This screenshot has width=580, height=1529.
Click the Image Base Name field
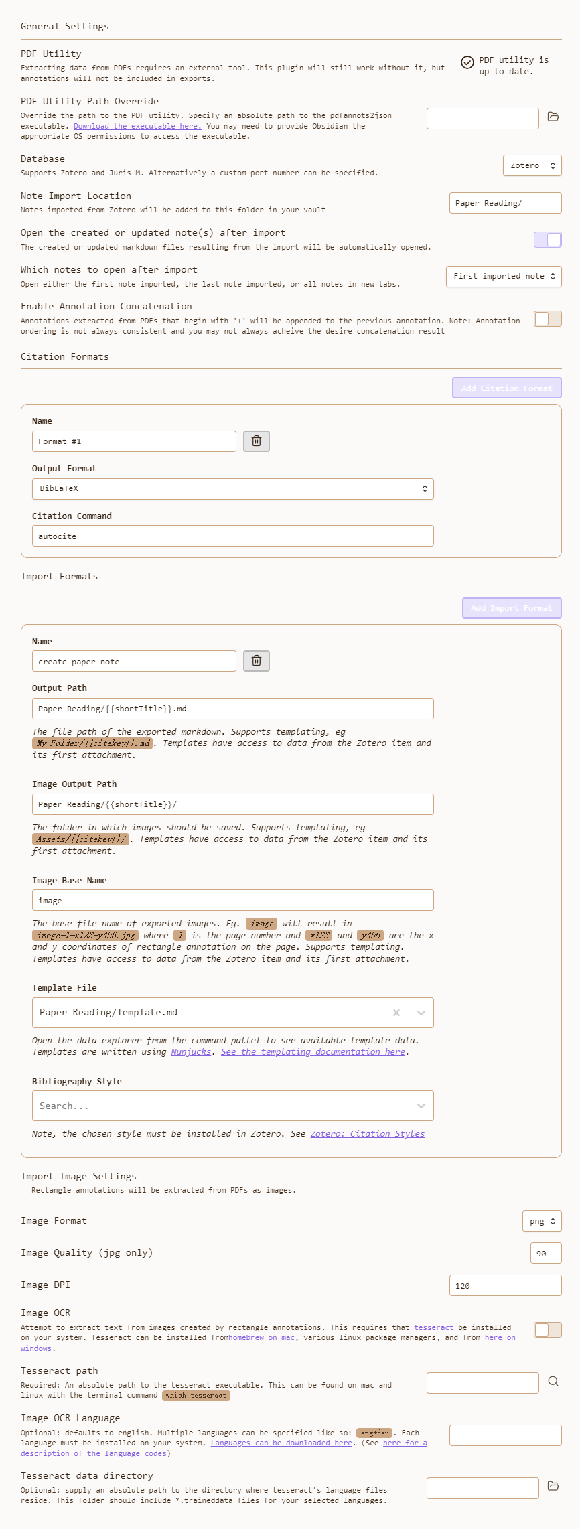coord(233,900)
